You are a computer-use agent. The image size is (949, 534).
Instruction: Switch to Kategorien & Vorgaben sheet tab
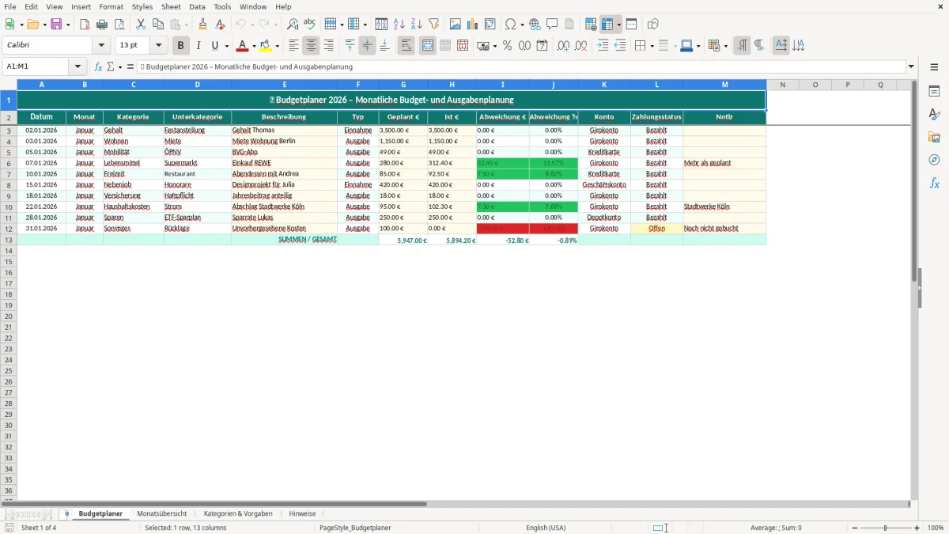coord(238,514)
